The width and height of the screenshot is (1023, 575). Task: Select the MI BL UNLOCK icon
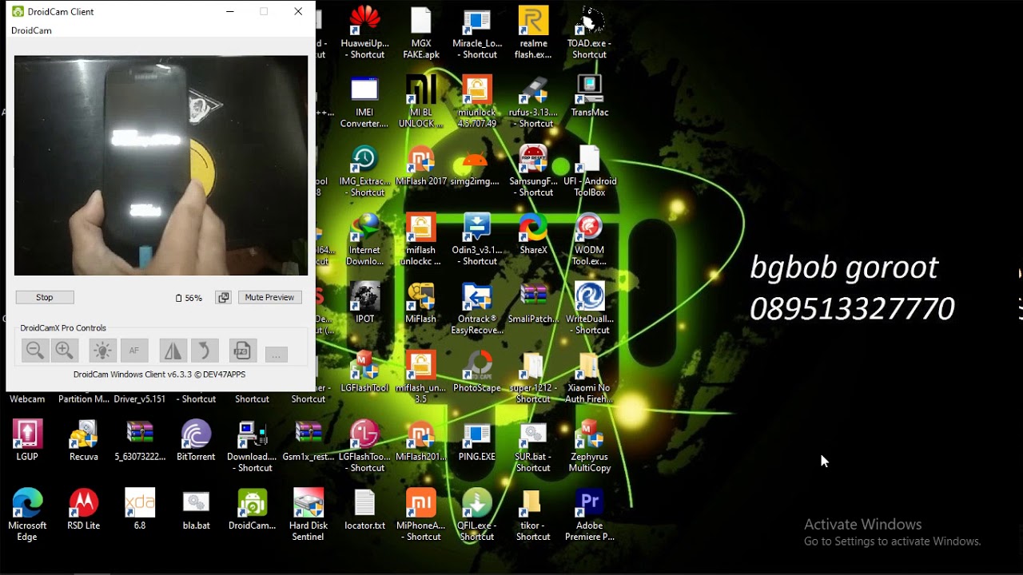421,101
